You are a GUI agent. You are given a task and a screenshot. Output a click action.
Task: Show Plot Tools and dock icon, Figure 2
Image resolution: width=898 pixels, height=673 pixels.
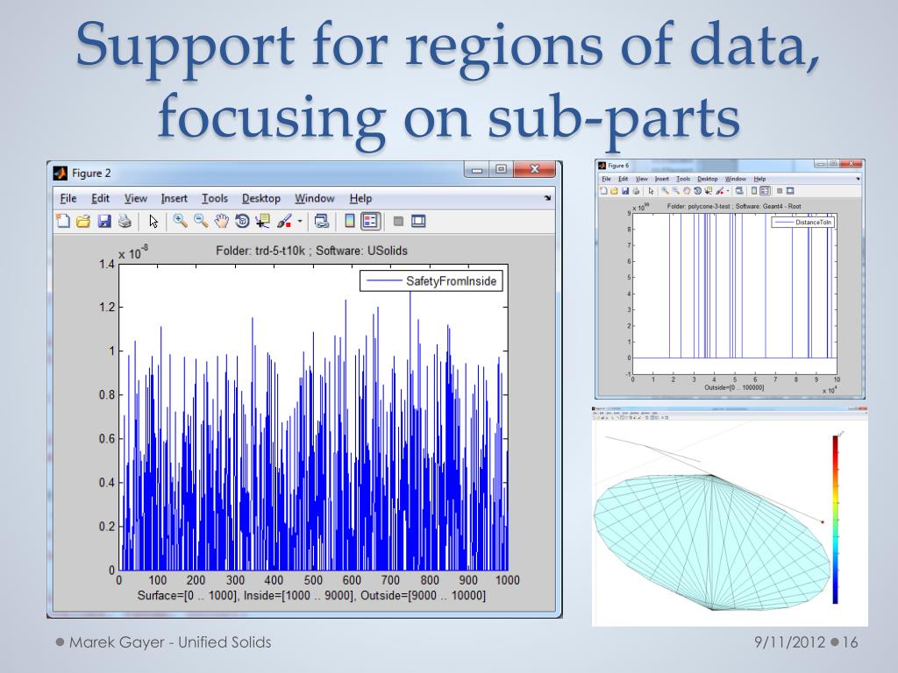tap(418, 221)
